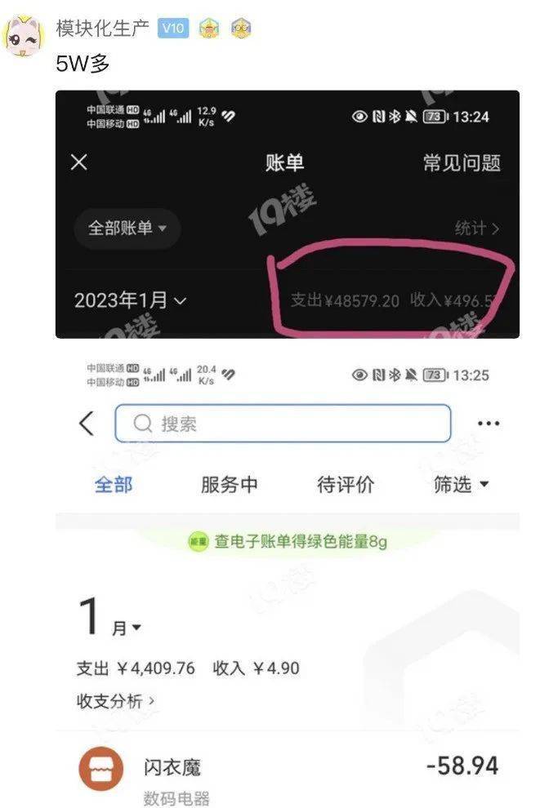Open the three-dot more options menu
549x808 pixels.
tap(488, 424)
